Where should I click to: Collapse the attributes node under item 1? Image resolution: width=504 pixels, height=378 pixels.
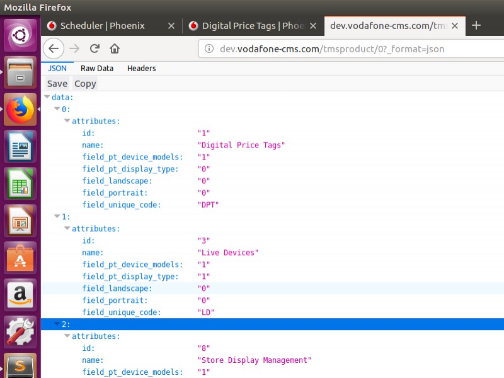coord(67,229)
